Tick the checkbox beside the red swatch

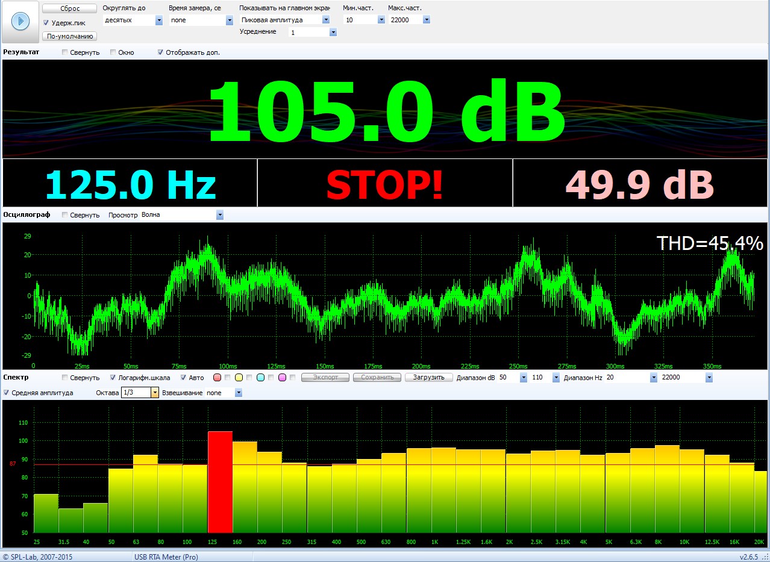click(x=228, y=378)
